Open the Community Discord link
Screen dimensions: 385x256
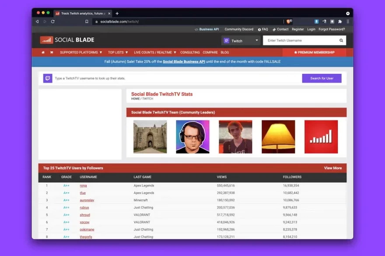[x=239, y=29]
